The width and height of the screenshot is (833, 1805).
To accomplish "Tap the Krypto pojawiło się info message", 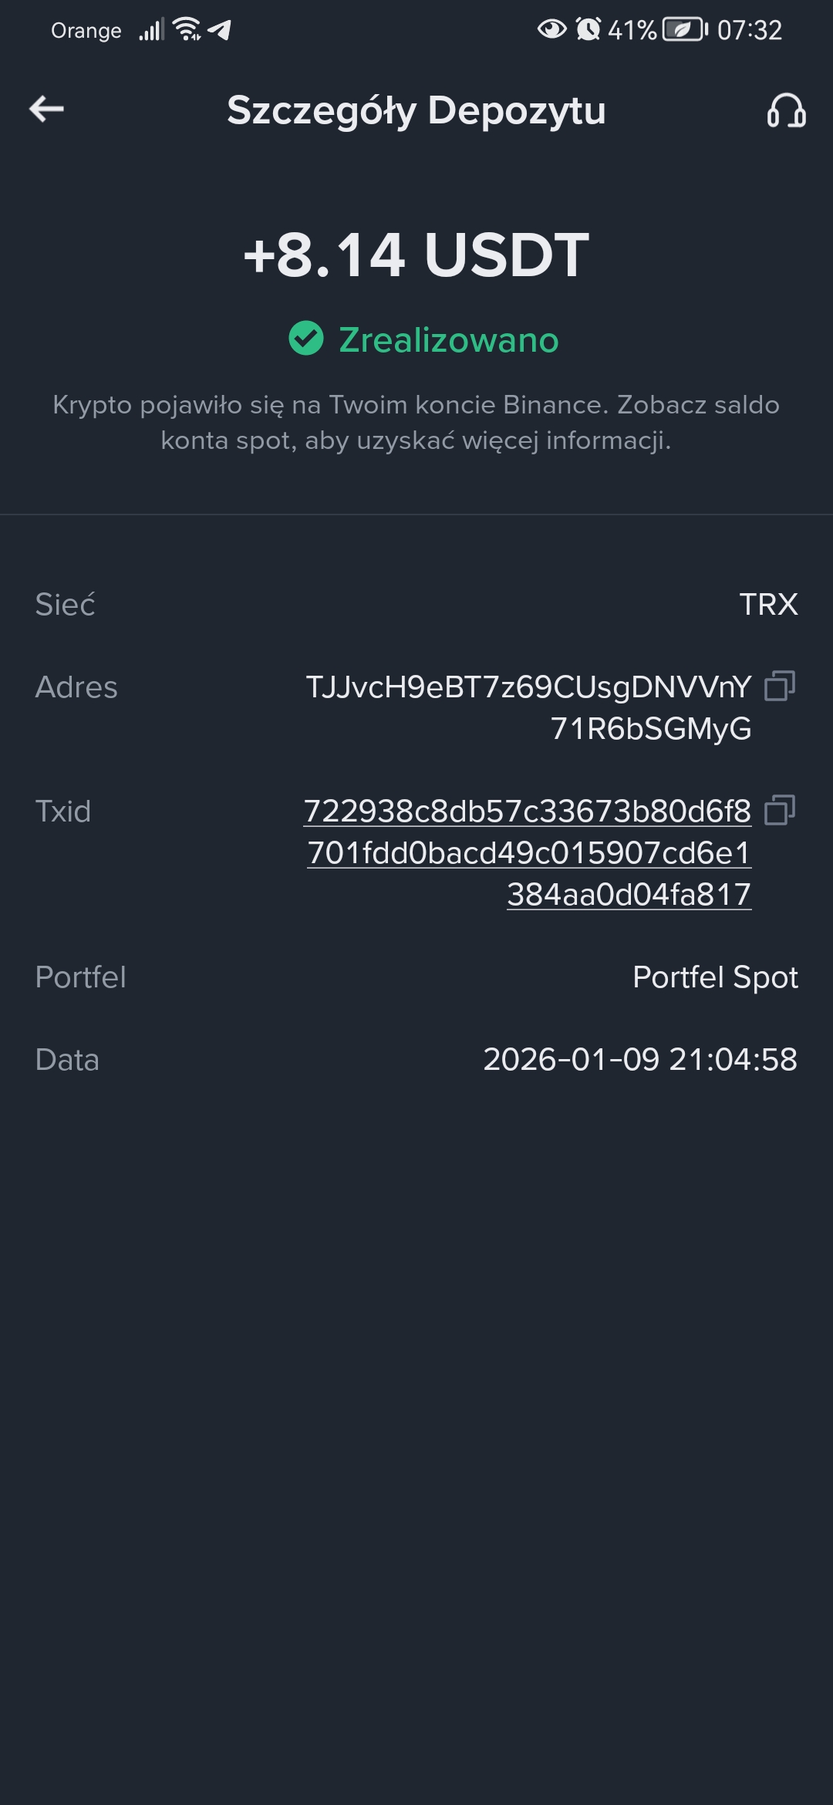I will click(x=416, y=422).
